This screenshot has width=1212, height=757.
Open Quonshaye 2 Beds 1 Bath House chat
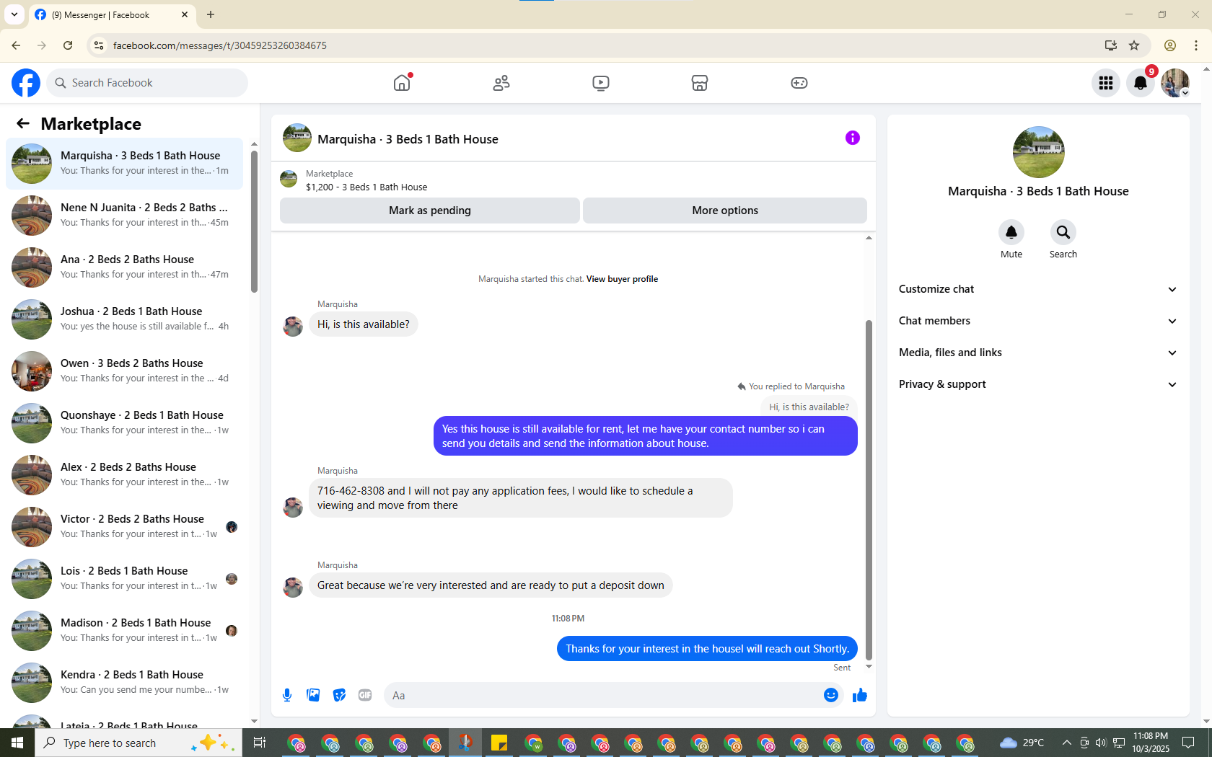(124, 423)
